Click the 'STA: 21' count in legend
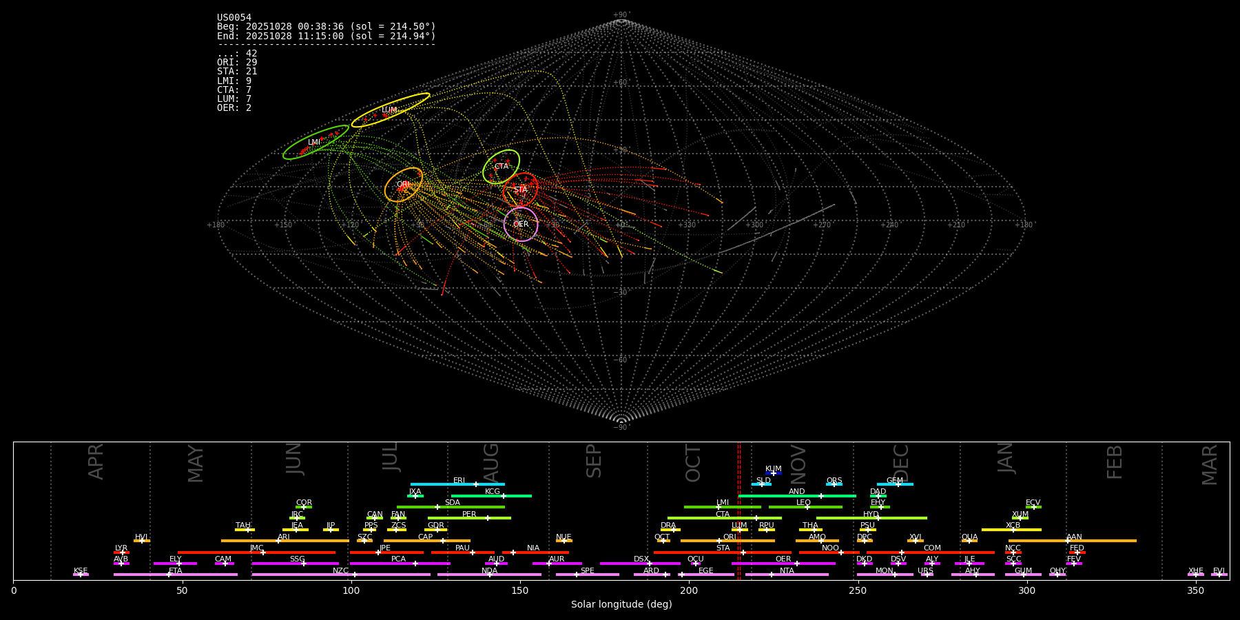 click(237, 72)
